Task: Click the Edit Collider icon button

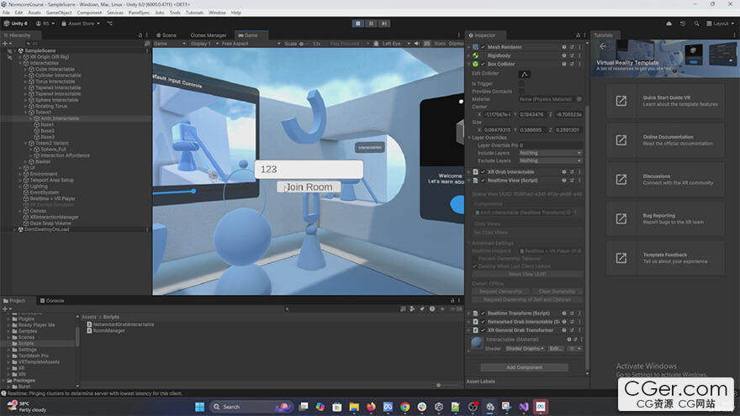Action: click(524, 74)
